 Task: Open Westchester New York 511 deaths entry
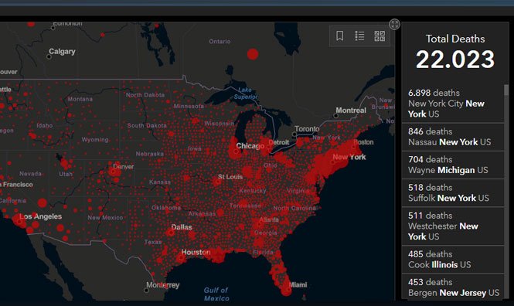[453, 226]
